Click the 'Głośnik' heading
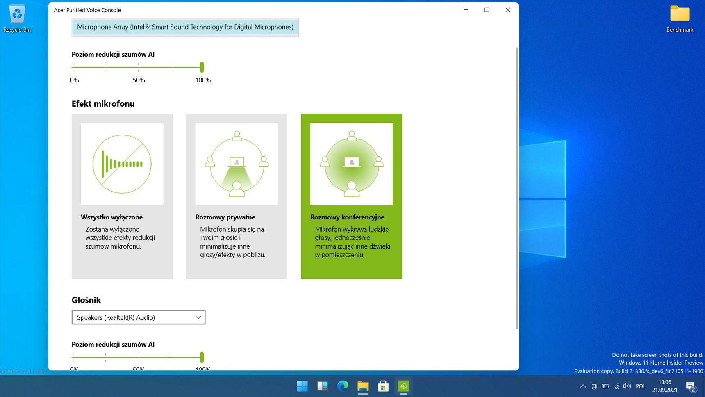705x397 pixels. pyautogui.click(x=86, y=300)
